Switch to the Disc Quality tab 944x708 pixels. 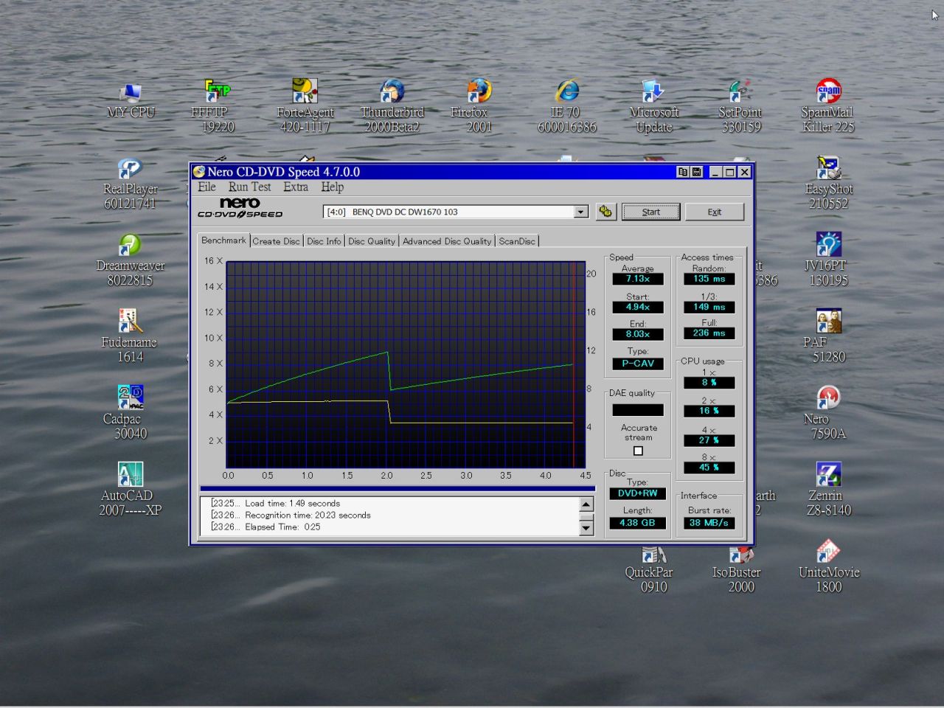[x=372, y=241]
